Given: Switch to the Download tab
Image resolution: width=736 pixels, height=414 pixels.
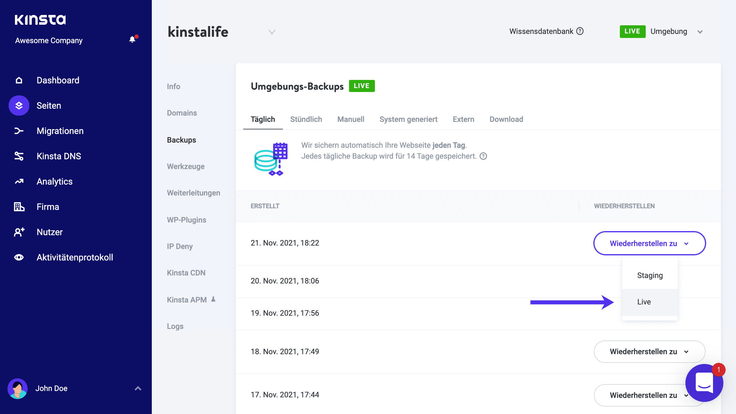Looking at the screenshot, I should pyautogui.click(x=506, y=119).
